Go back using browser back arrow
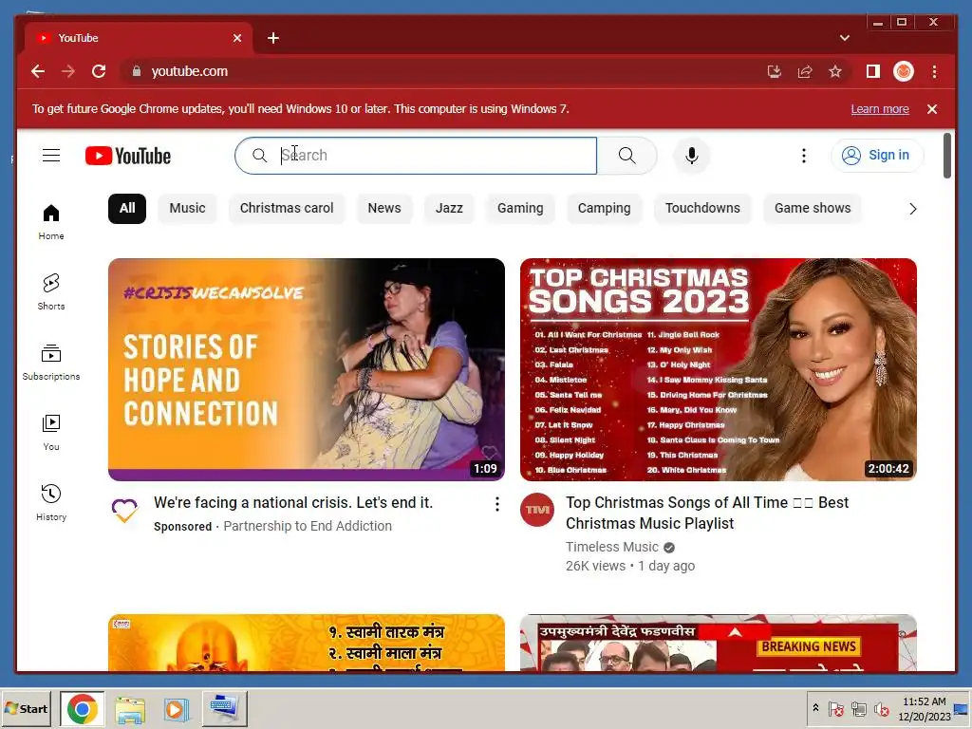The height and width of the screenshot is (729, 972). click(38, 71)
